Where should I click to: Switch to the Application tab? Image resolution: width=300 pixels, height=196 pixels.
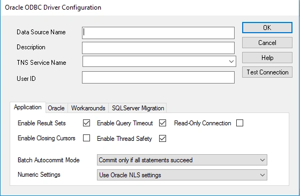pos(28,107)
